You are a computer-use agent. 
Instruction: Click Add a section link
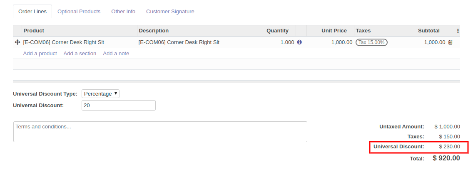[80, 54]
